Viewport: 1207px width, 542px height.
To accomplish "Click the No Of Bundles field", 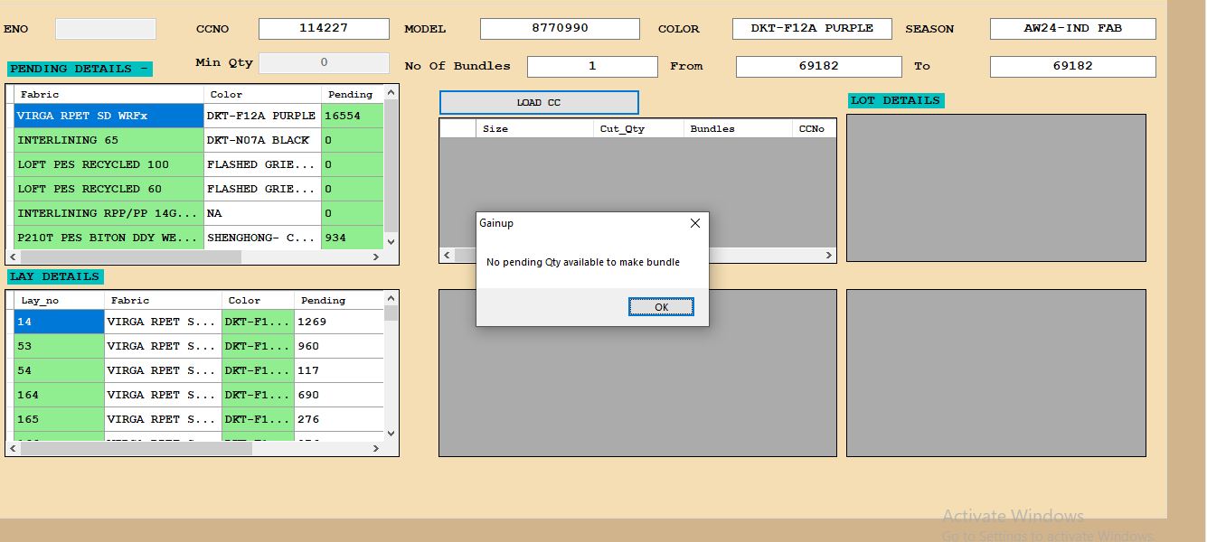I will 592,66.
